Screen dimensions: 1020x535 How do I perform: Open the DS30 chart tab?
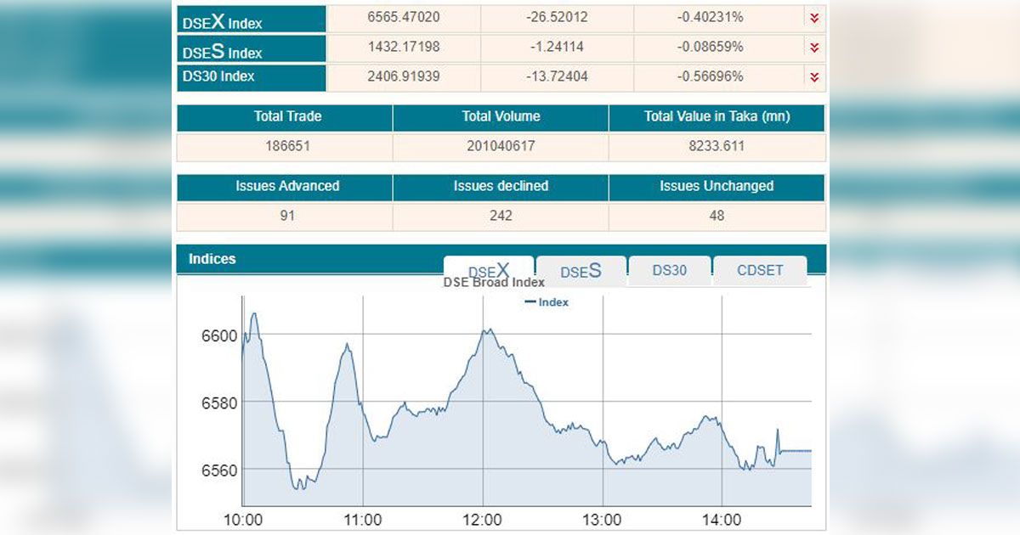tap(669, 271)
